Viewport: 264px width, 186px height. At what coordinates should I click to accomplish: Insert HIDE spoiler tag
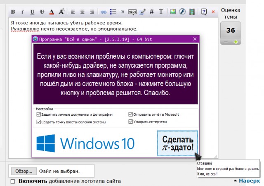pyautogui.click(x=132, y=12)
